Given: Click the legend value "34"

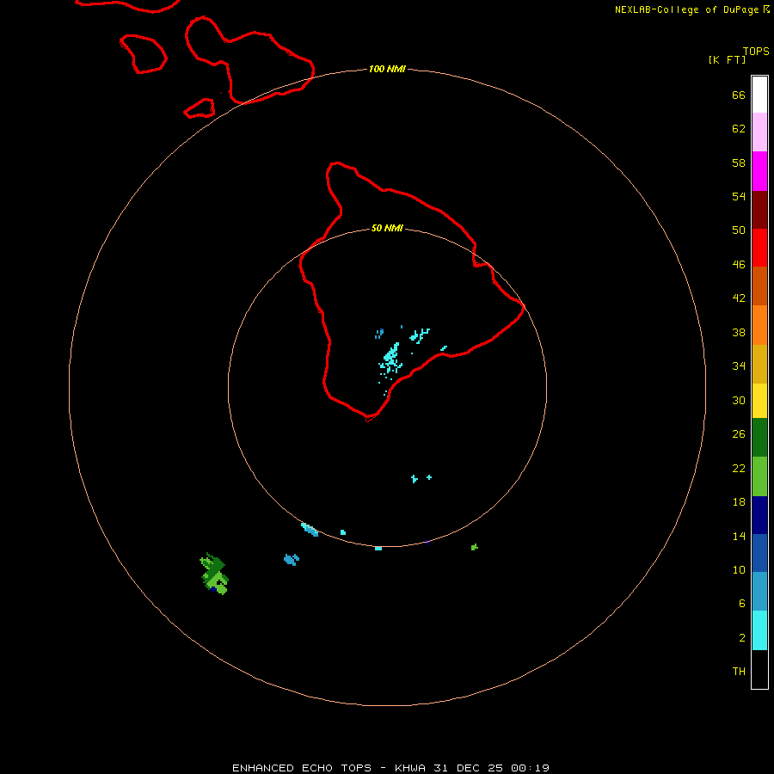Looking at the screenshot, I should (x=739, y=365).
